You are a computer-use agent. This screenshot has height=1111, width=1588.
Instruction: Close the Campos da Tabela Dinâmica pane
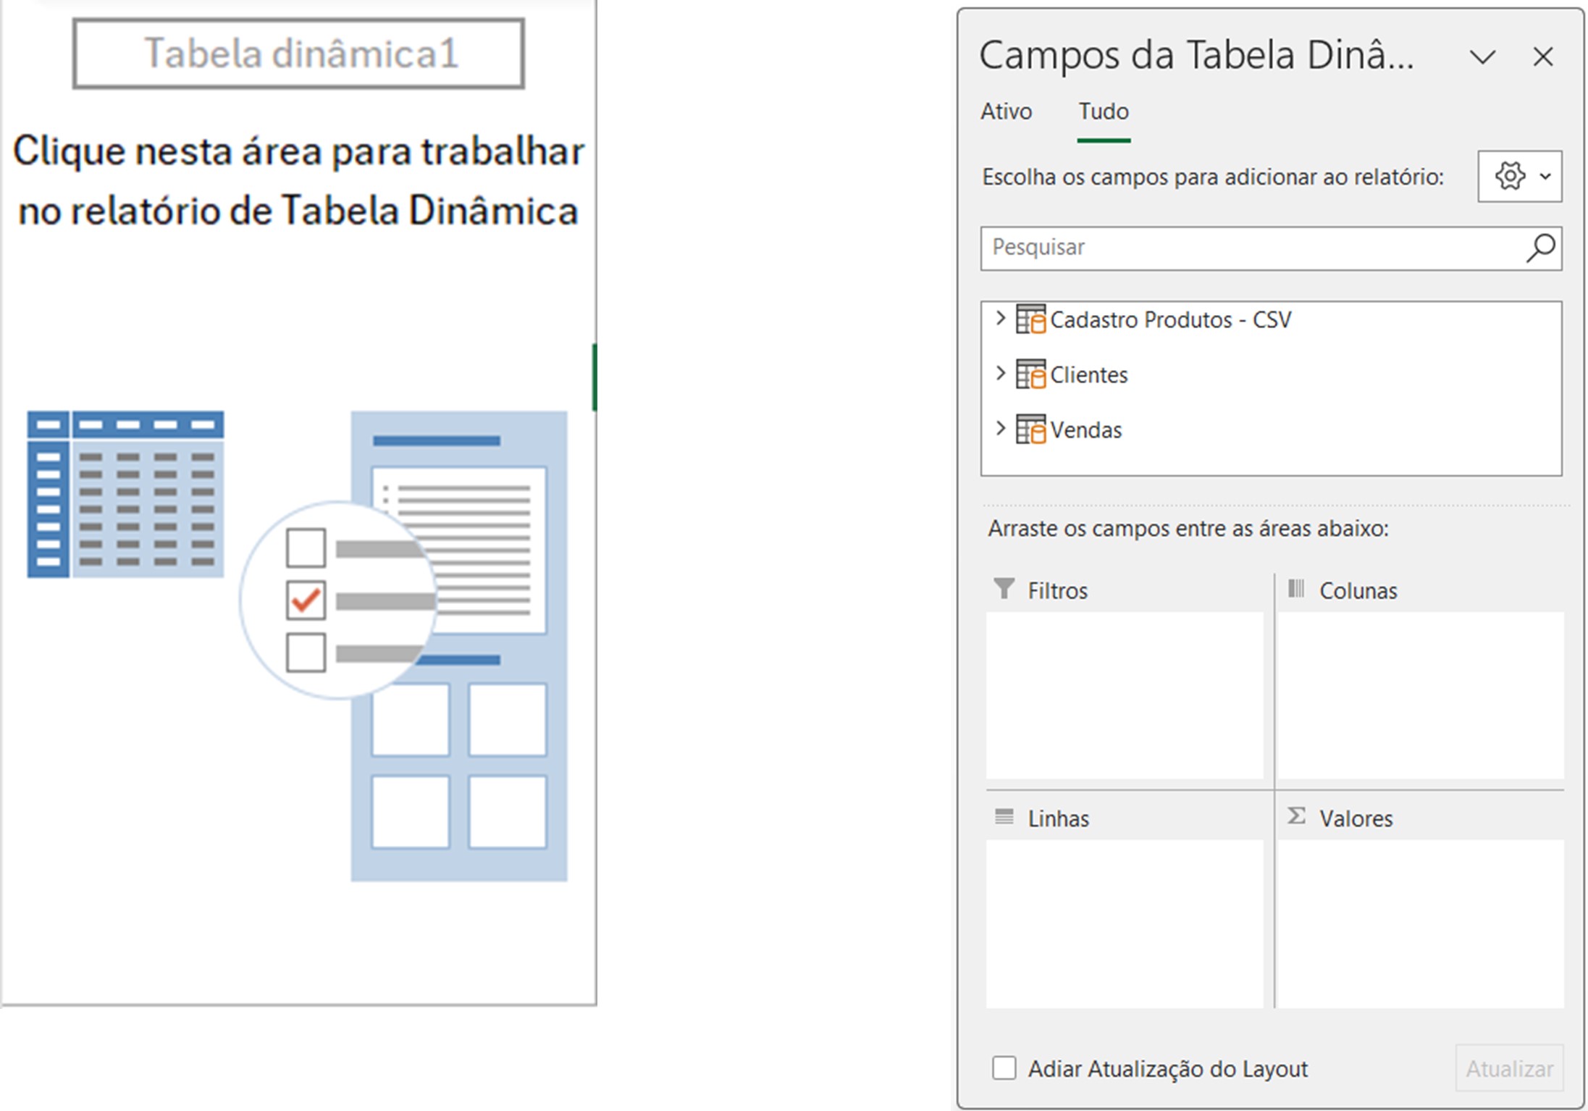click(1543, 56)
